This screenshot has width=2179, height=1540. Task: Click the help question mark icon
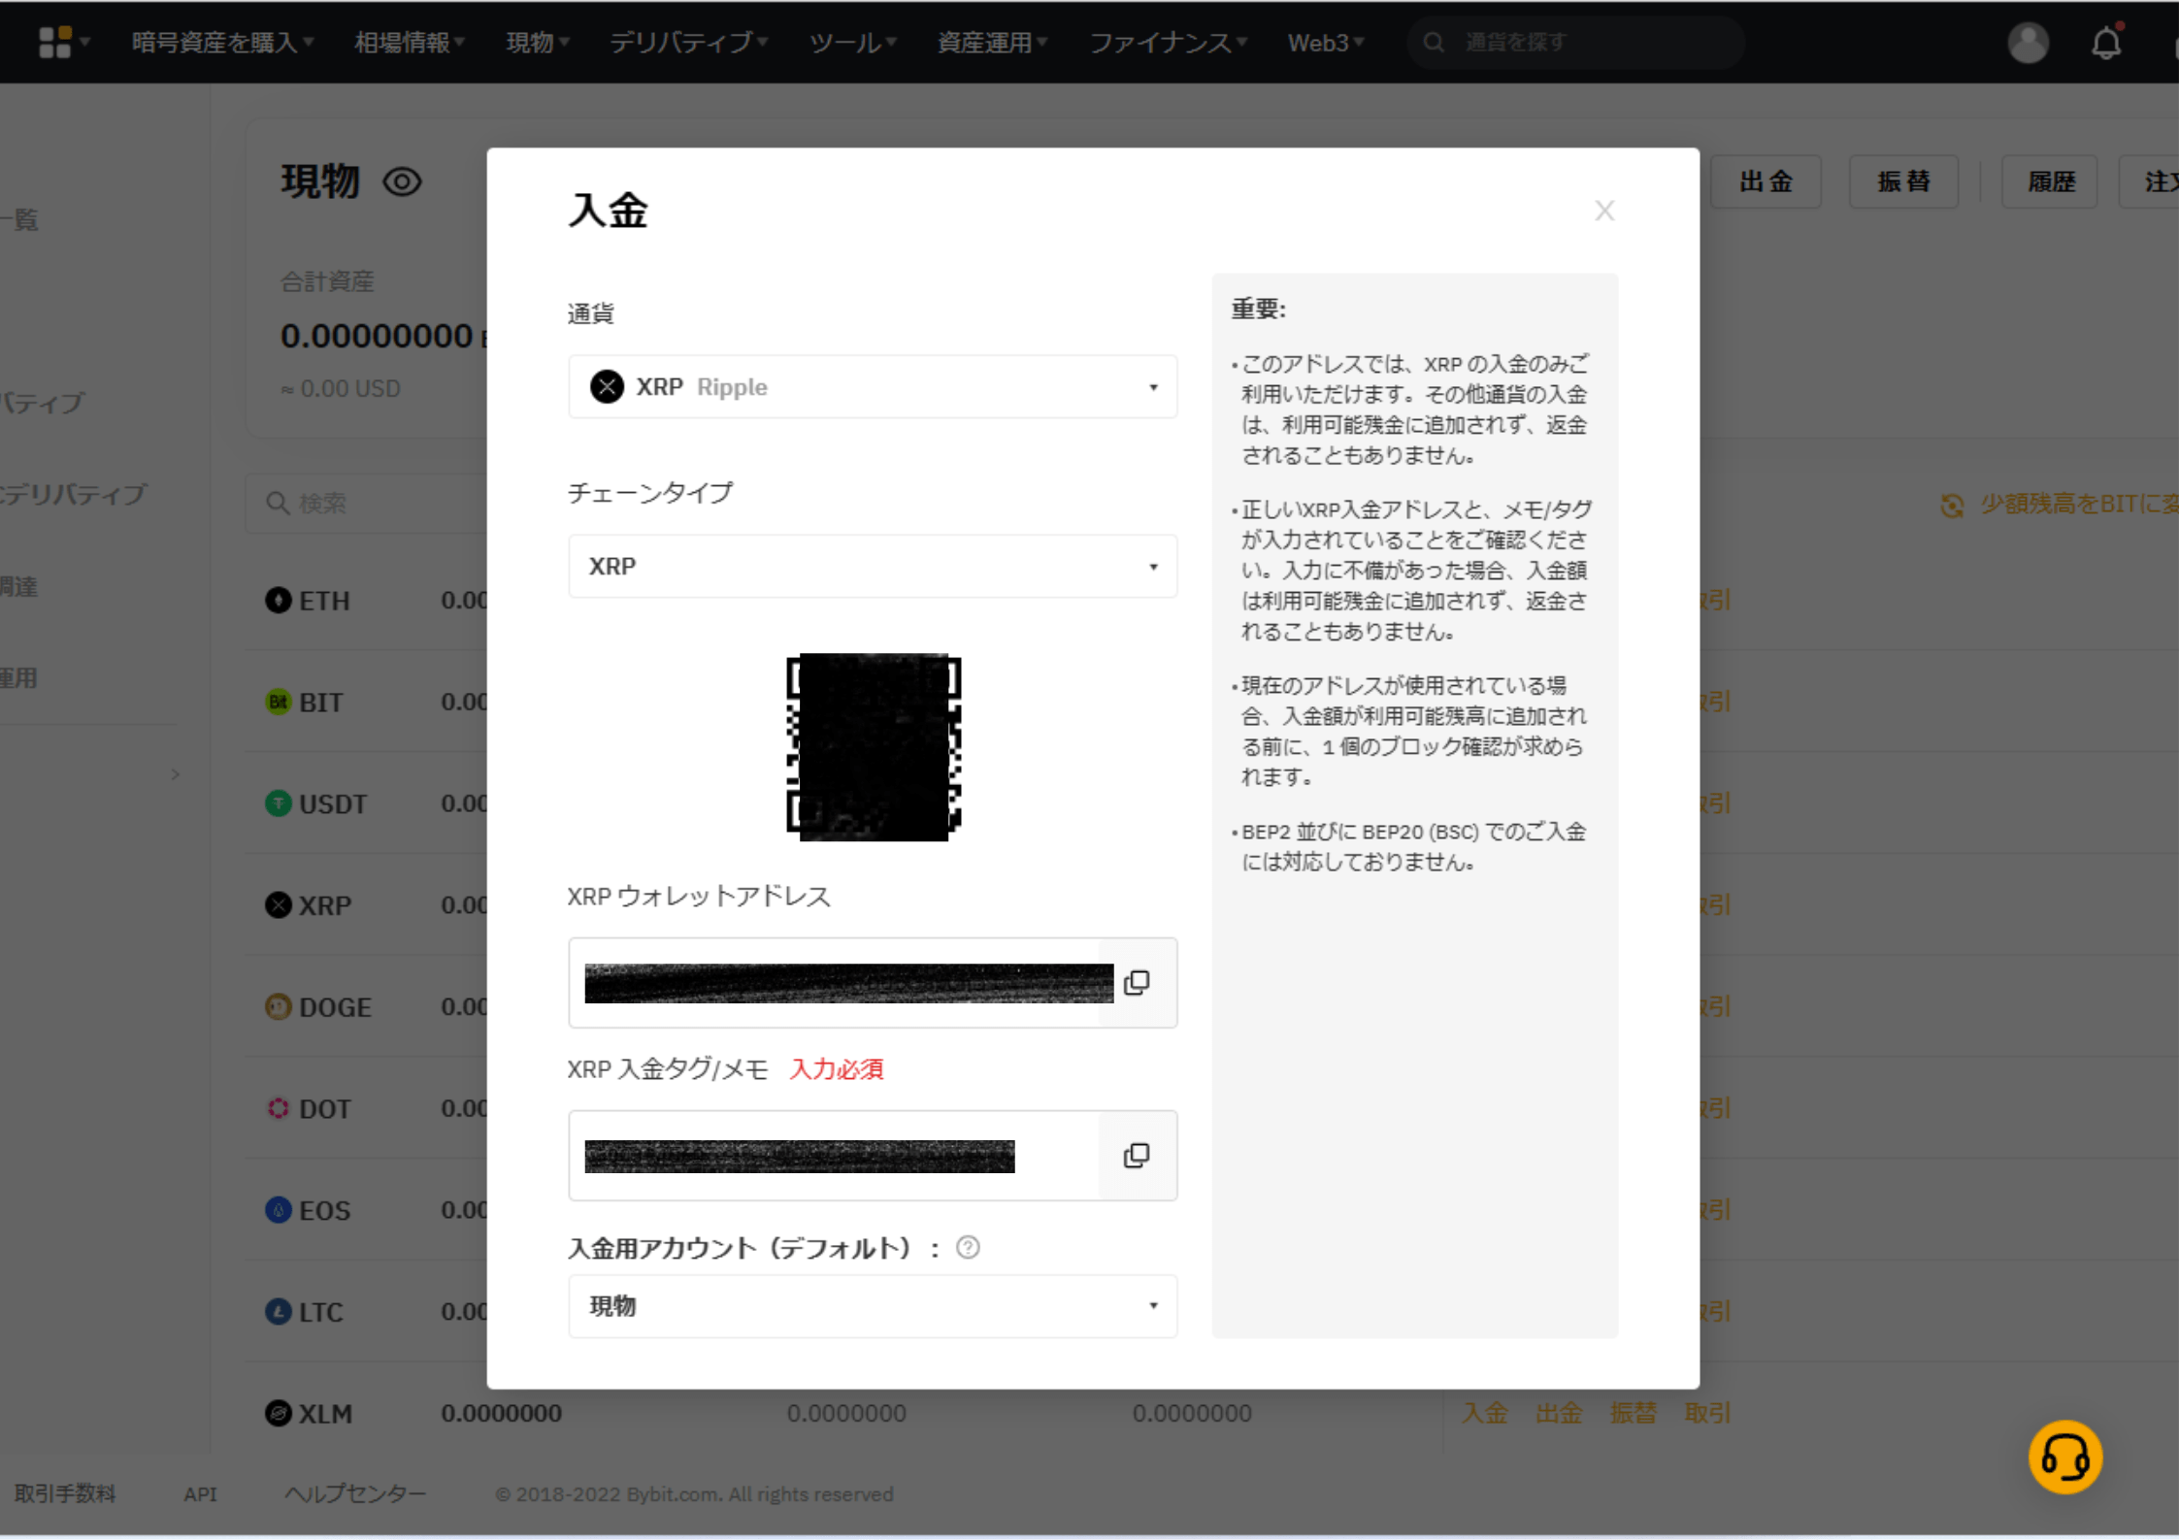968,1247
